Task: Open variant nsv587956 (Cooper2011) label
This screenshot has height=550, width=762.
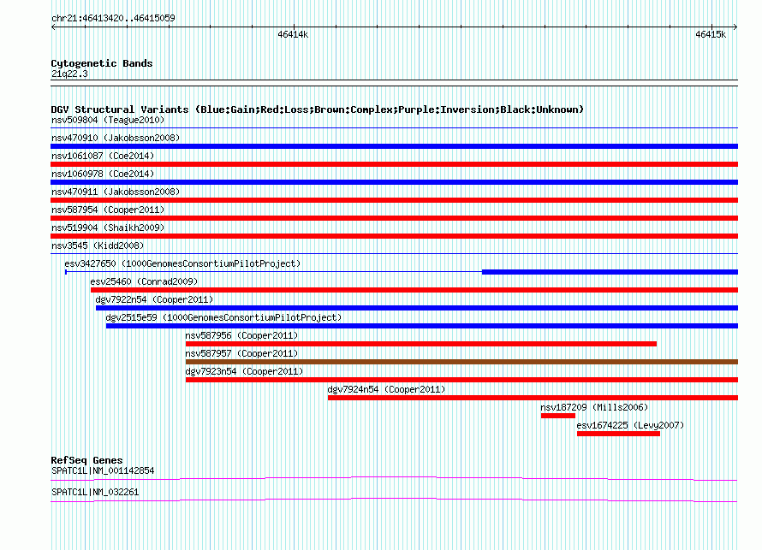Action: (241, 335)
